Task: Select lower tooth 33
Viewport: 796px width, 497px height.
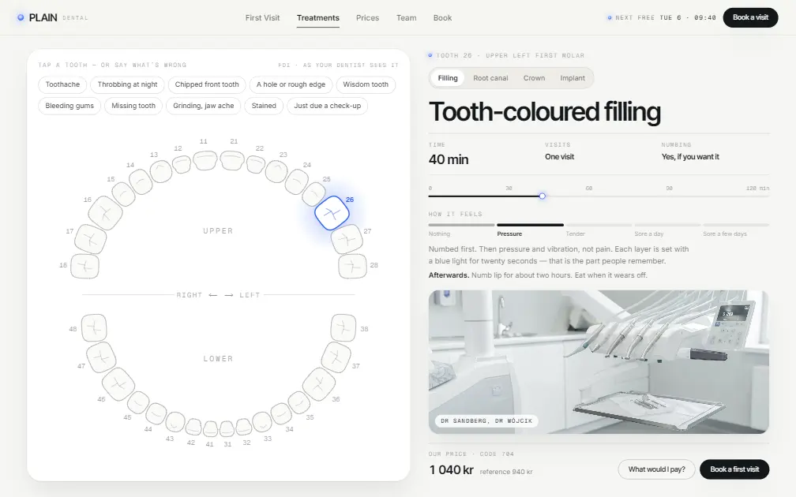Action: click(x=262, y=422)
